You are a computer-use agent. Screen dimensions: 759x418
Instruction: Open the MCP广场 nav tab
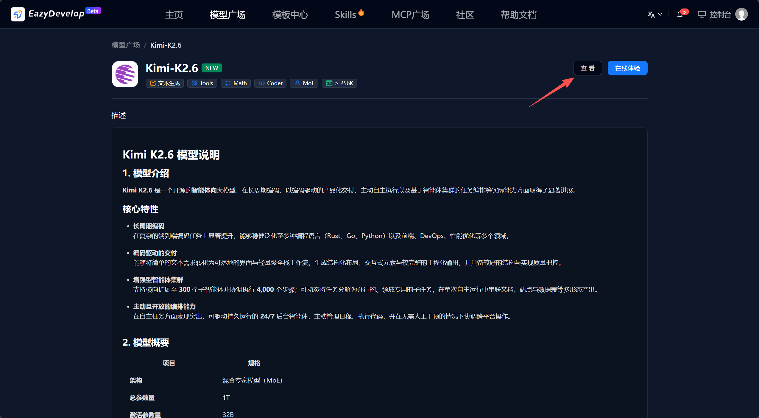pyautogui.click(x=410, y=15)
